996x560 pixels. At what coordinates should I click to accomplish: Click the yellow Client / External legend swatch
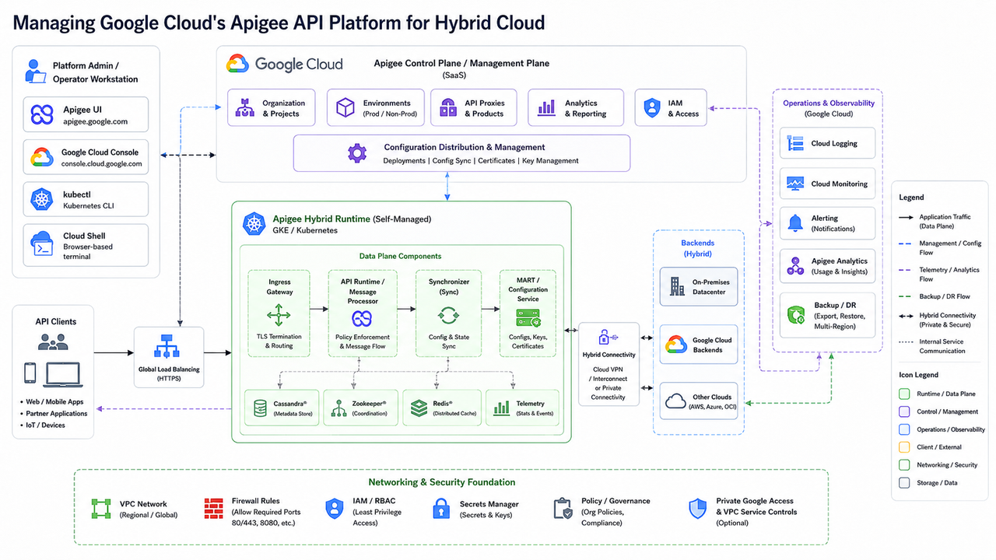click(904, 446)
